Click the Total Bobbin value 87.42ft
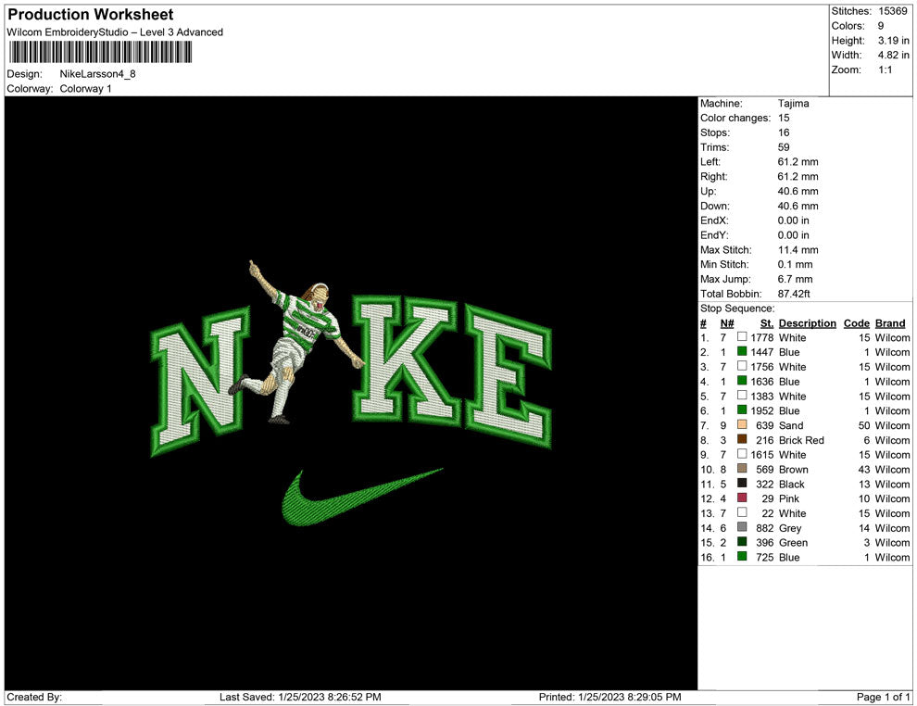The width and height of the screenshot is (917, 706). (794, 294)
